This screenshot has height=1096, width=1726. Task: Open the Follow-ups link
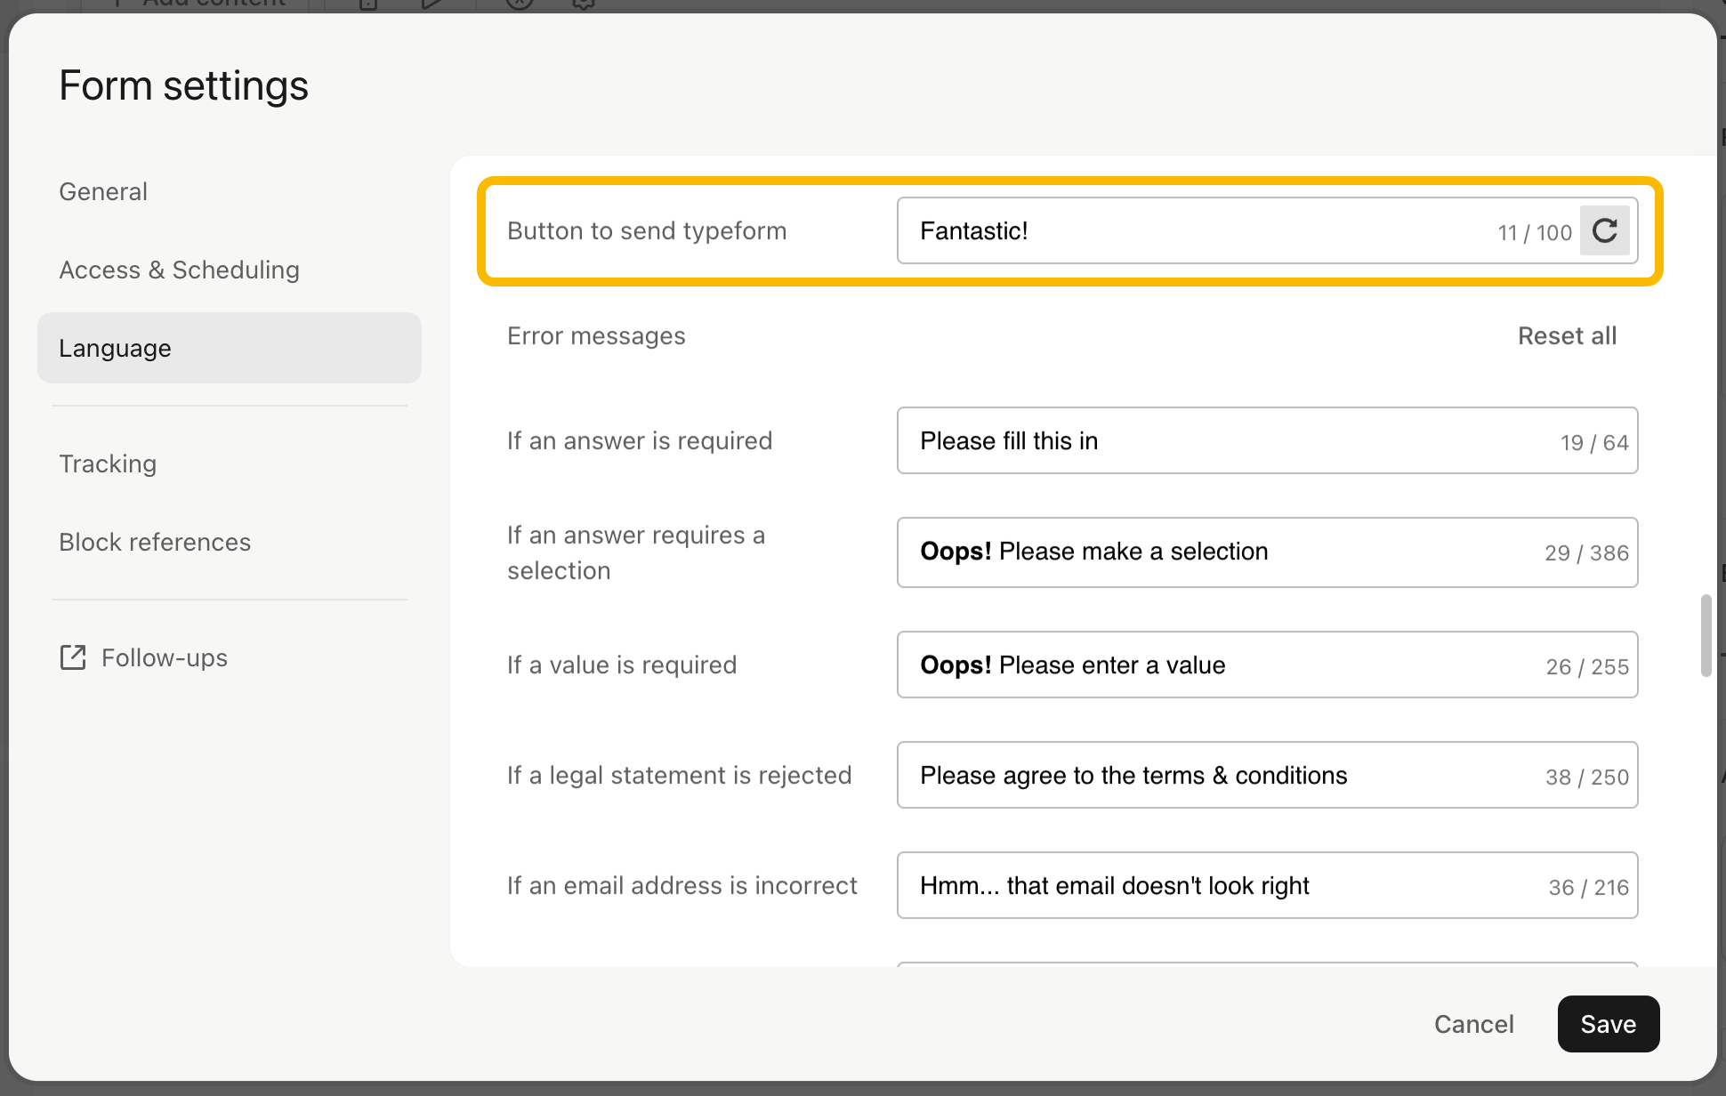point(165,657)
